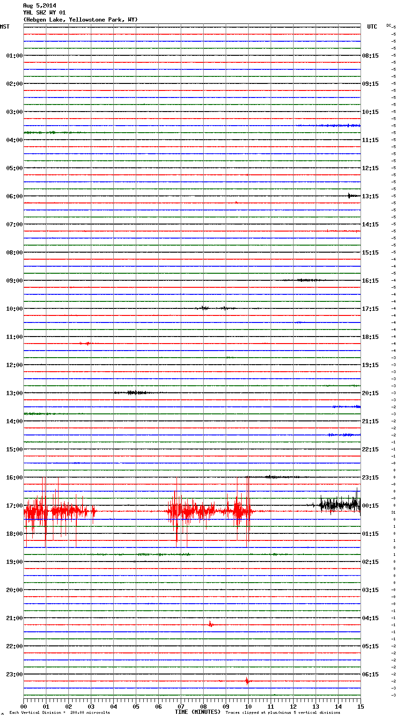Click the MST time label "22:00"

15,646
